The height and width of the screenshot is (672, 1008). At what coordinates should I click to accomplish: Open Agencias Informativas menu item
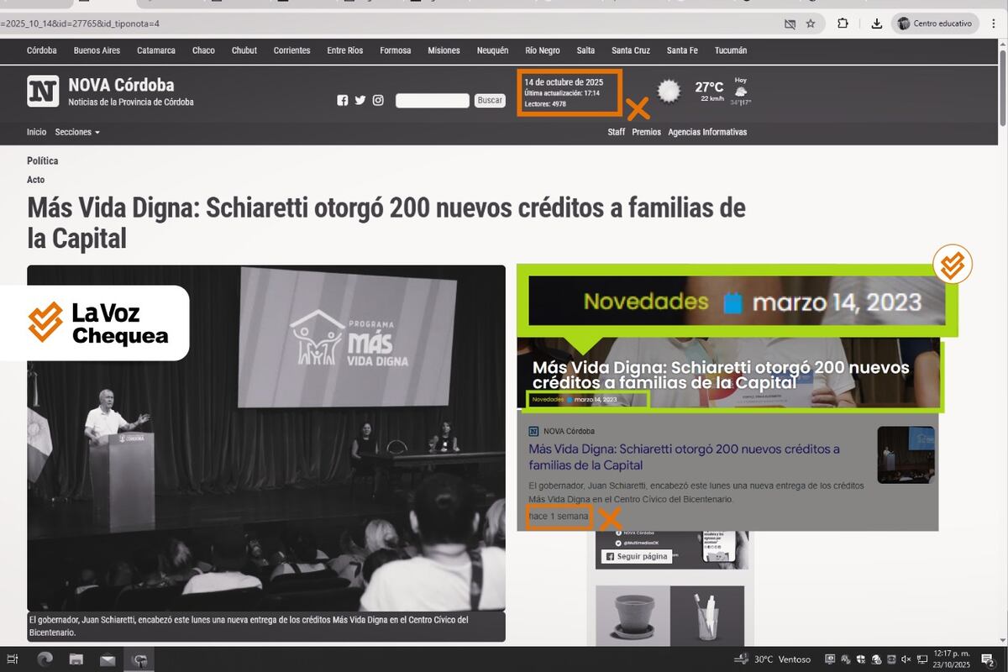click(x=707, y=132)
